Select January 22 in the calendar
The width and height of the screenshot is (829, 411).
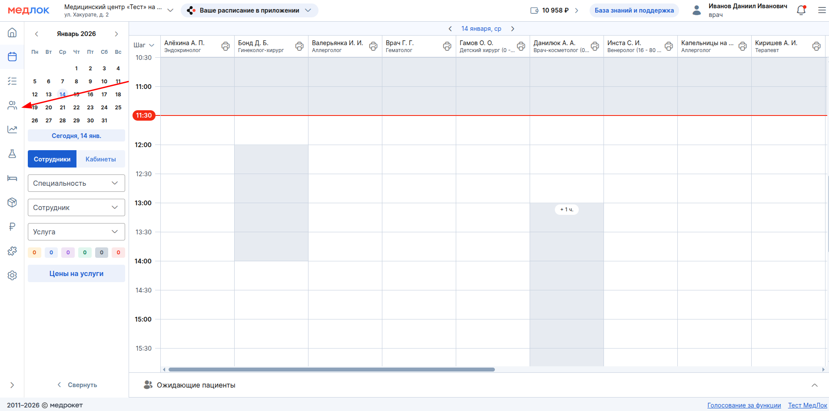point(76,108)
